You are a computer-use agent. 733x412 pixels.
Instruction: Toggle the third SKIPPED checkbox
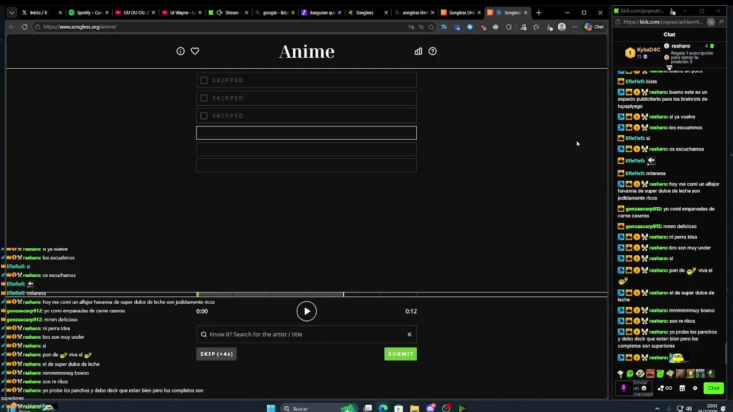pyautogui.click(x=204, y=116)
